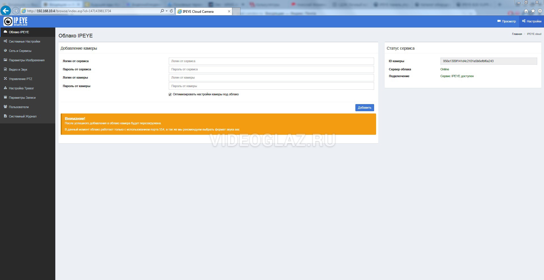This screenshot has height=280, width=544.
Task: Click the Online server status text
Action: pyautogui.click(x=445, y=69)
